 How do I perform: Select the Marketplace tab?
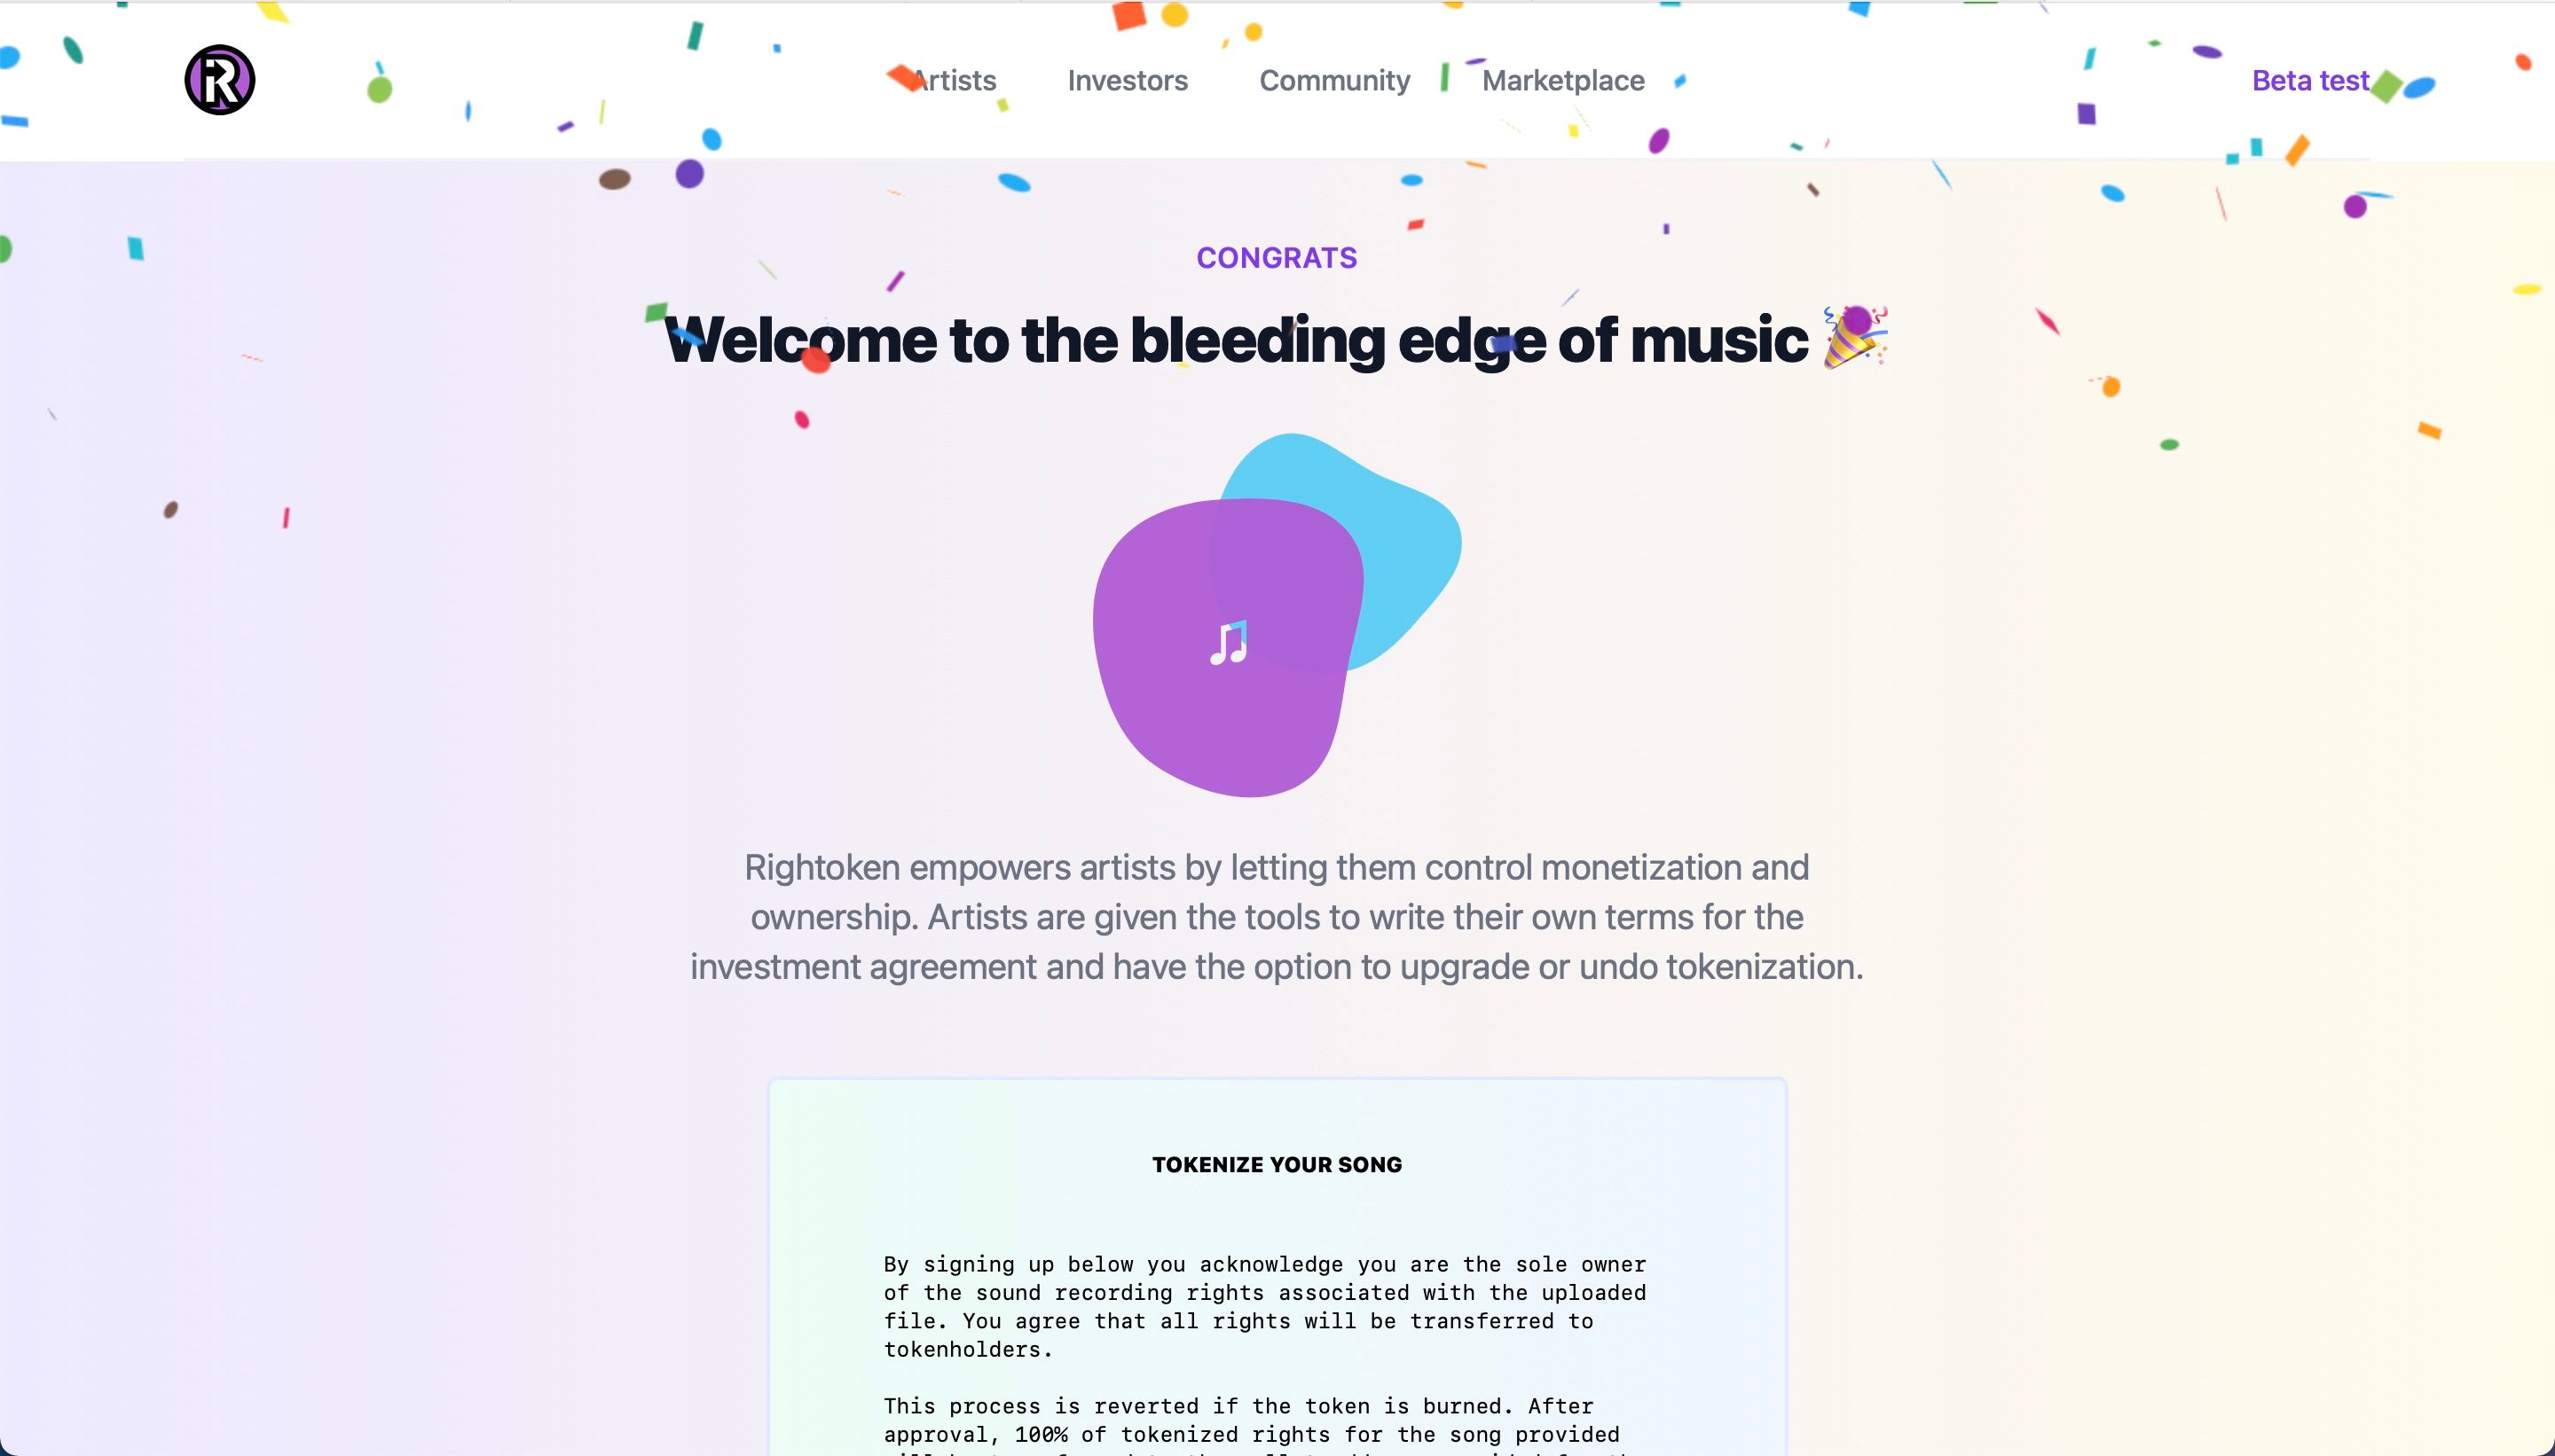1561,79
